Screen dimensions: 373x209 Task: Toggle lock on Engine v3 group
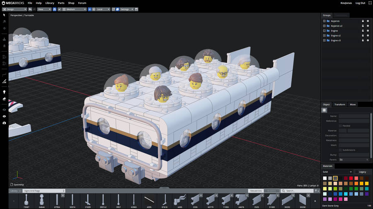pyautogui.click(x=363, y=40)
